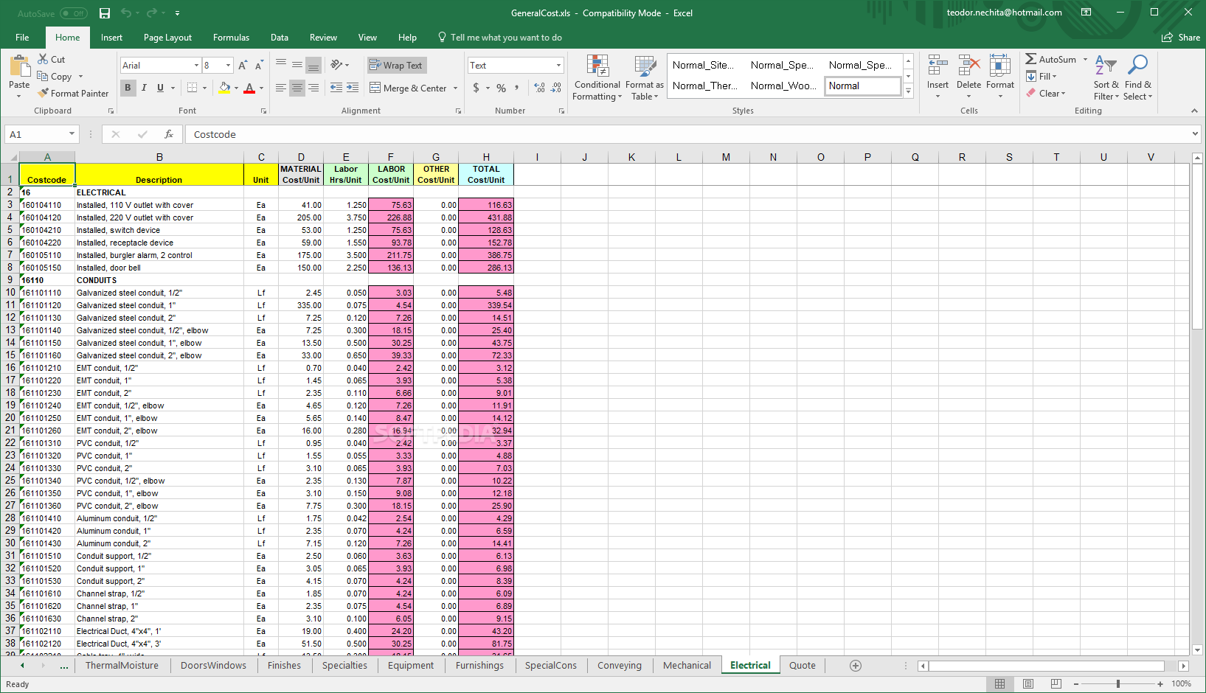Click the Orientation text angle icon
Screen dimensions: 1206x693
(336, 65)
